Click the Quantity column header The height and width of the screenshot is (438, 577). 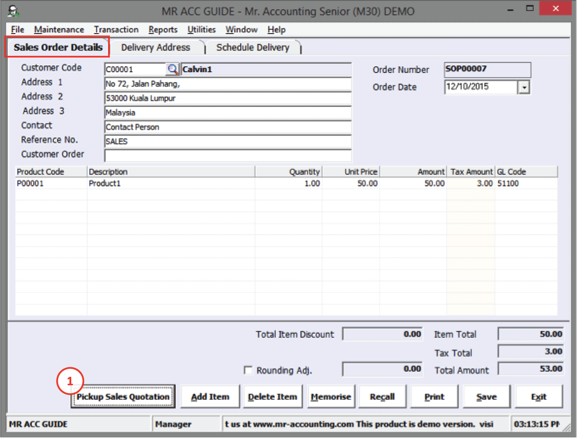[289, 172]
